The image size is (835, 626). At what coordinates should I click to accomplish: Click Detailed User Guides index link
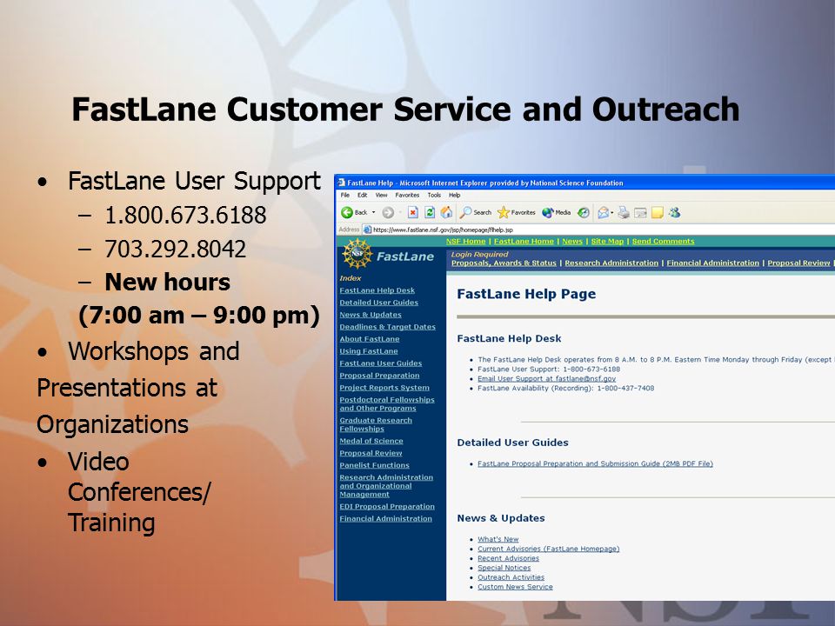click(x=378, y=303)
